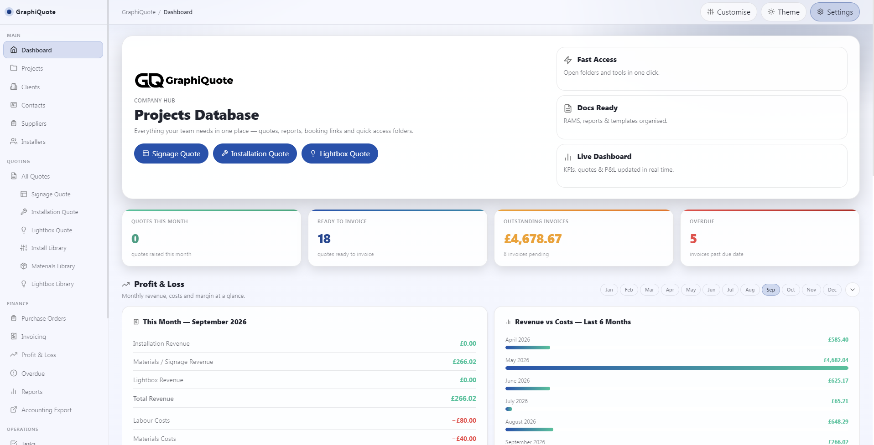874x445 pixels.
Task: Click the Invoicing receipt icon
Action: [x=14, y=336]
